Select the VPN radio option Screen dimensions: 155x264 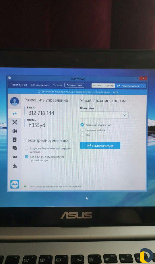[82, 135]
